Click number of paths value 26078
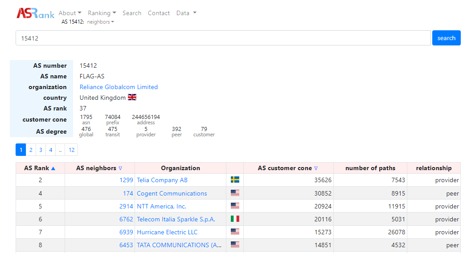The image size is (463, 253). point(397,232)
